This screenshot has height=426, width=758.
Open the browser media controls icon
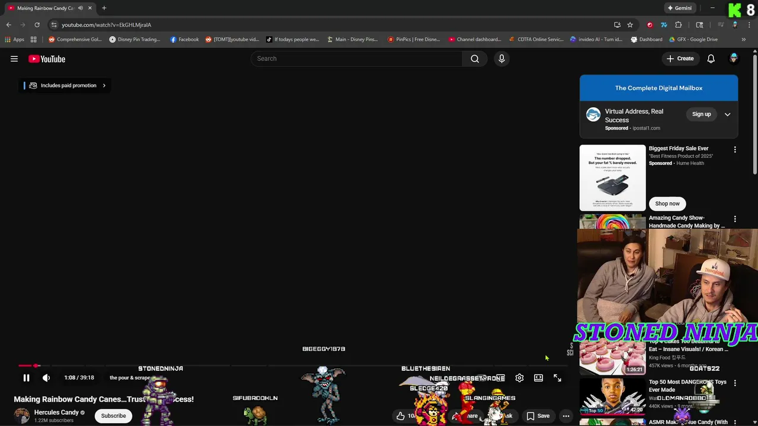coord(721,25)
